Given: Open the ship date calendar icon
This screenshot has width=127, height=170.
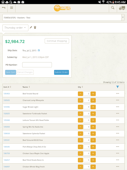Looking at the screenshot, I should 39,50.
